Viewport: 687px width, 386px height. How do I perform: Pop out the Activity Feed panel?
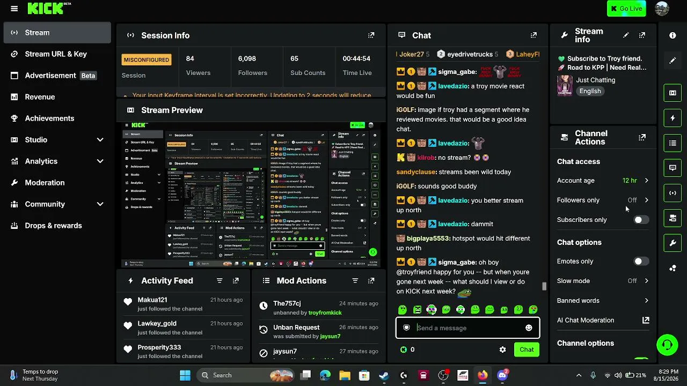(x=236, y=280)
